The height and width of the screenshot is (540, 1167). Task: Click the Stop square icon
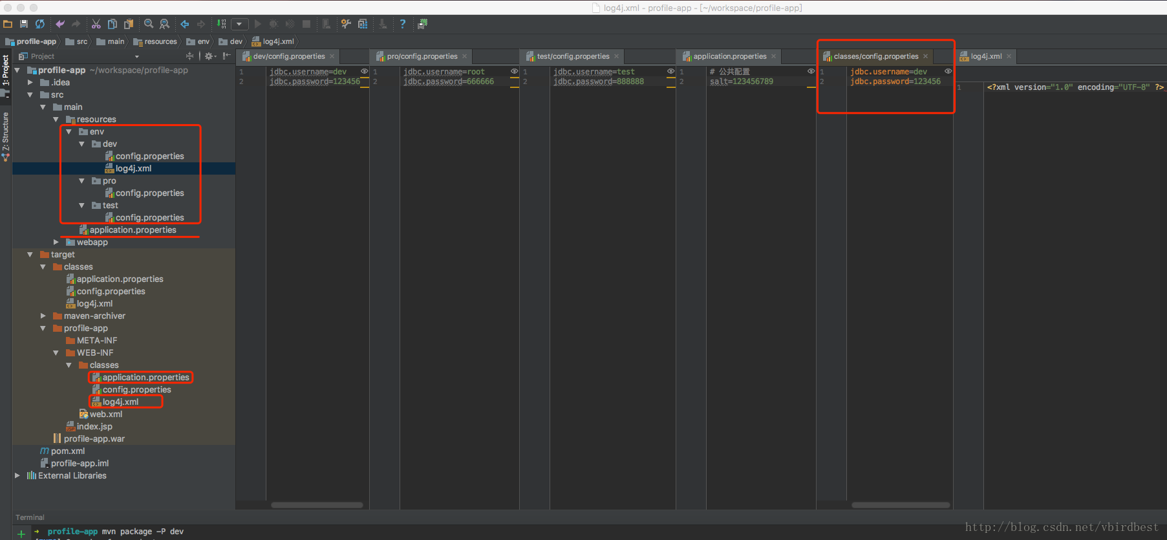tap(306, 24)
